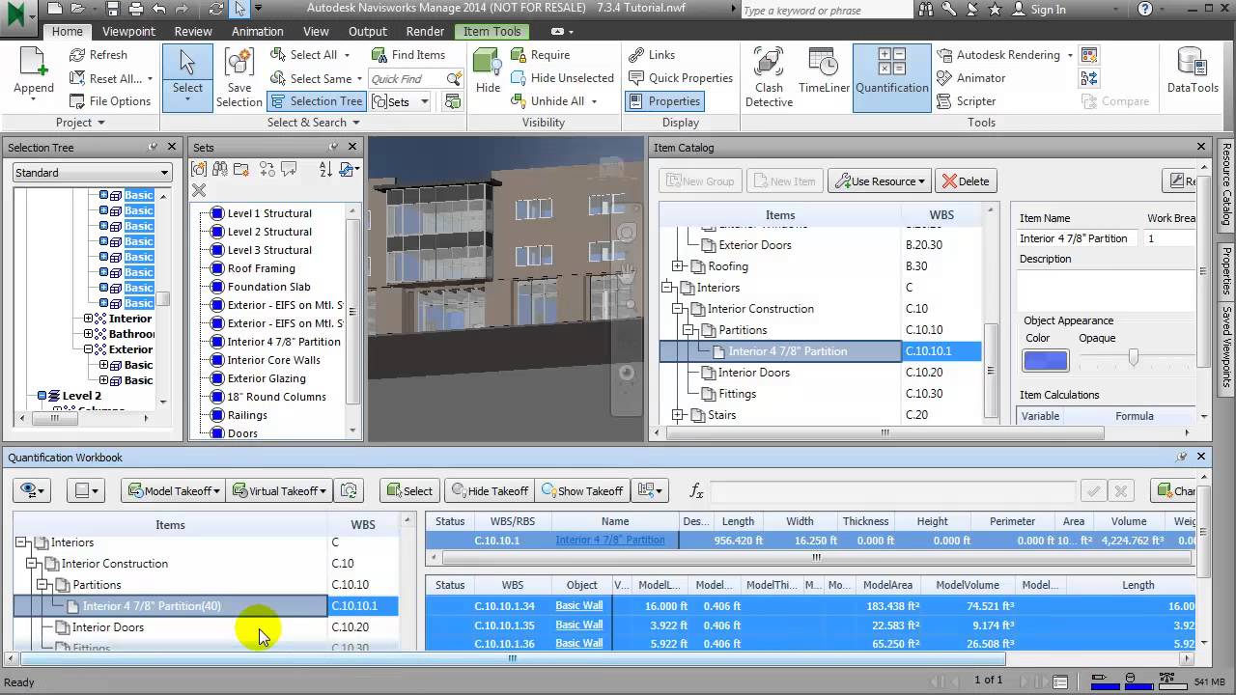The height and width of the screenshot is (695, 1236).
Task: Click the Show Takeoff button
Action: (x=582, y=491)
